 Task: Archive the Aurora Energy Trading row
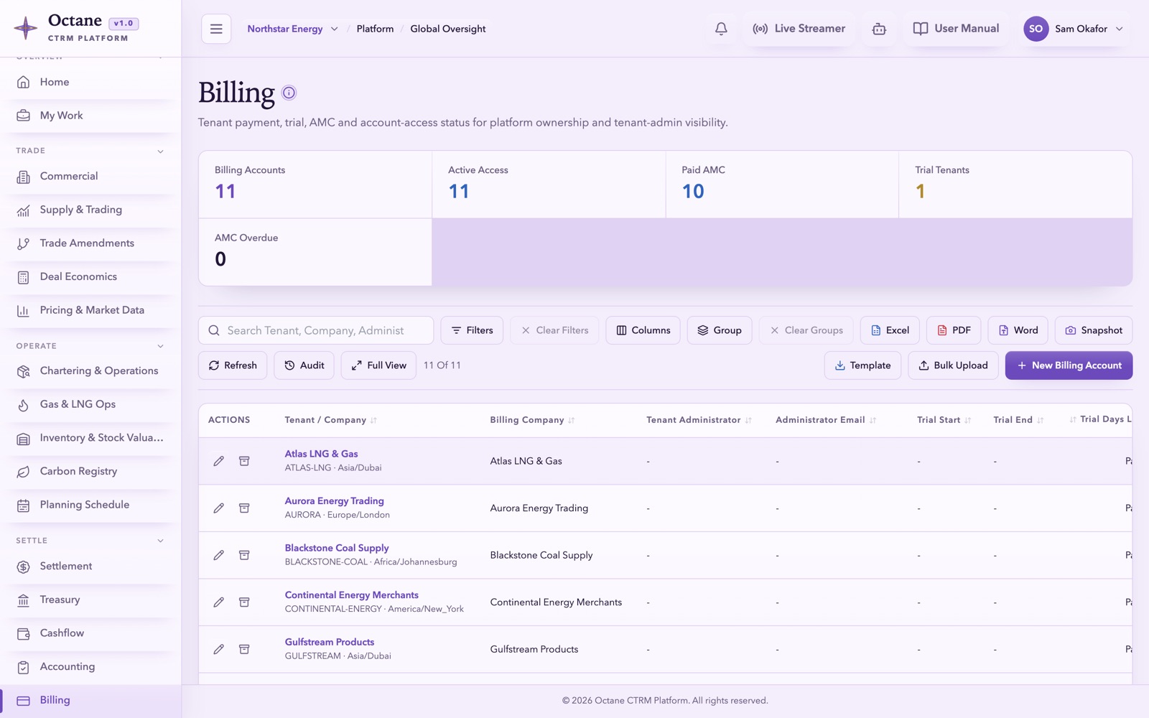pyautogui.click(x=244, y=508)
